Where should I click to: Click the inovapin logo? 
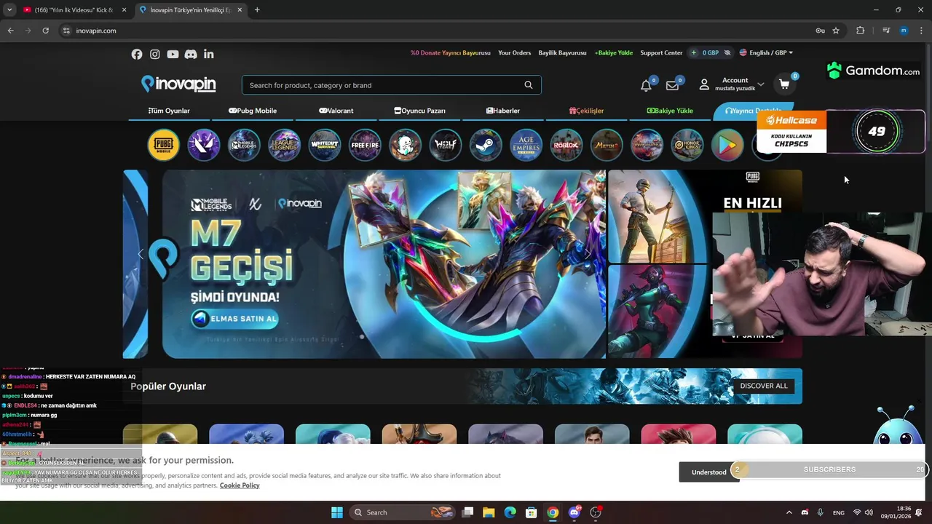click(x=178, y=84)
